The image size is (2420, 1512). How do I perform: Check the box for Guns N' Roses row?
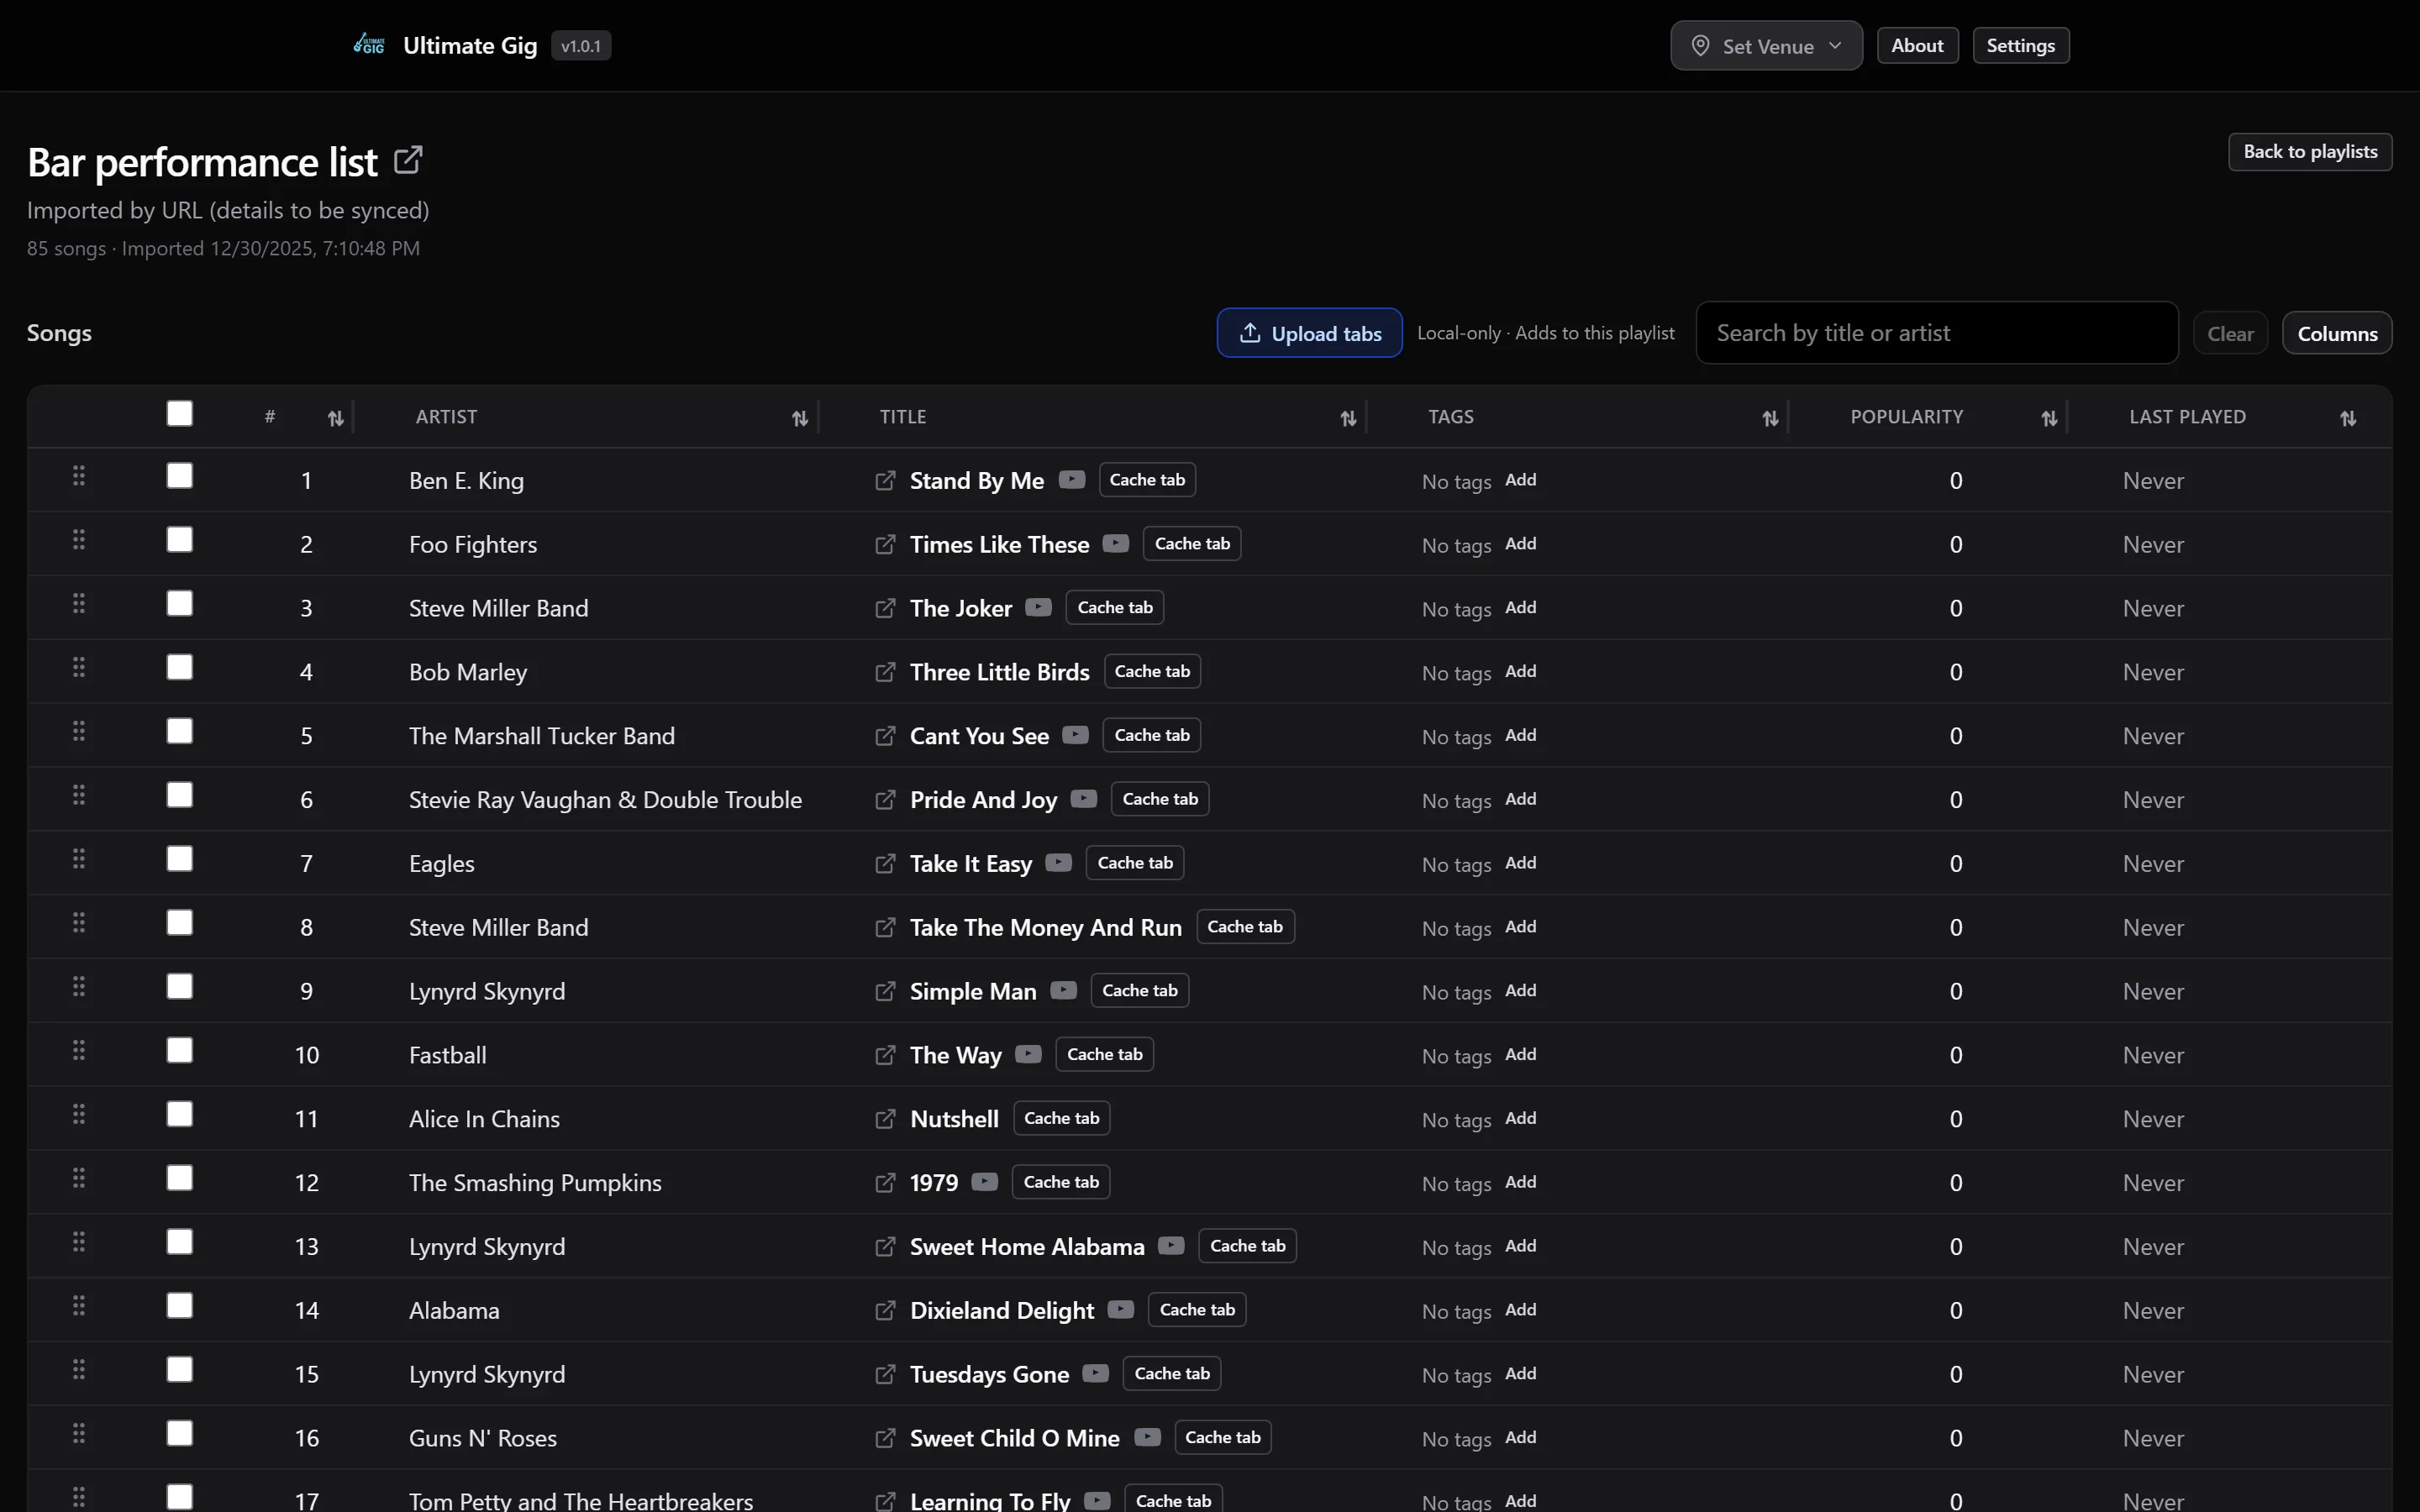tap(180, 1434)
